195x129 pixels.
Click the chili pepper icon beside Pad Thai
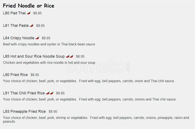(29, 13)
